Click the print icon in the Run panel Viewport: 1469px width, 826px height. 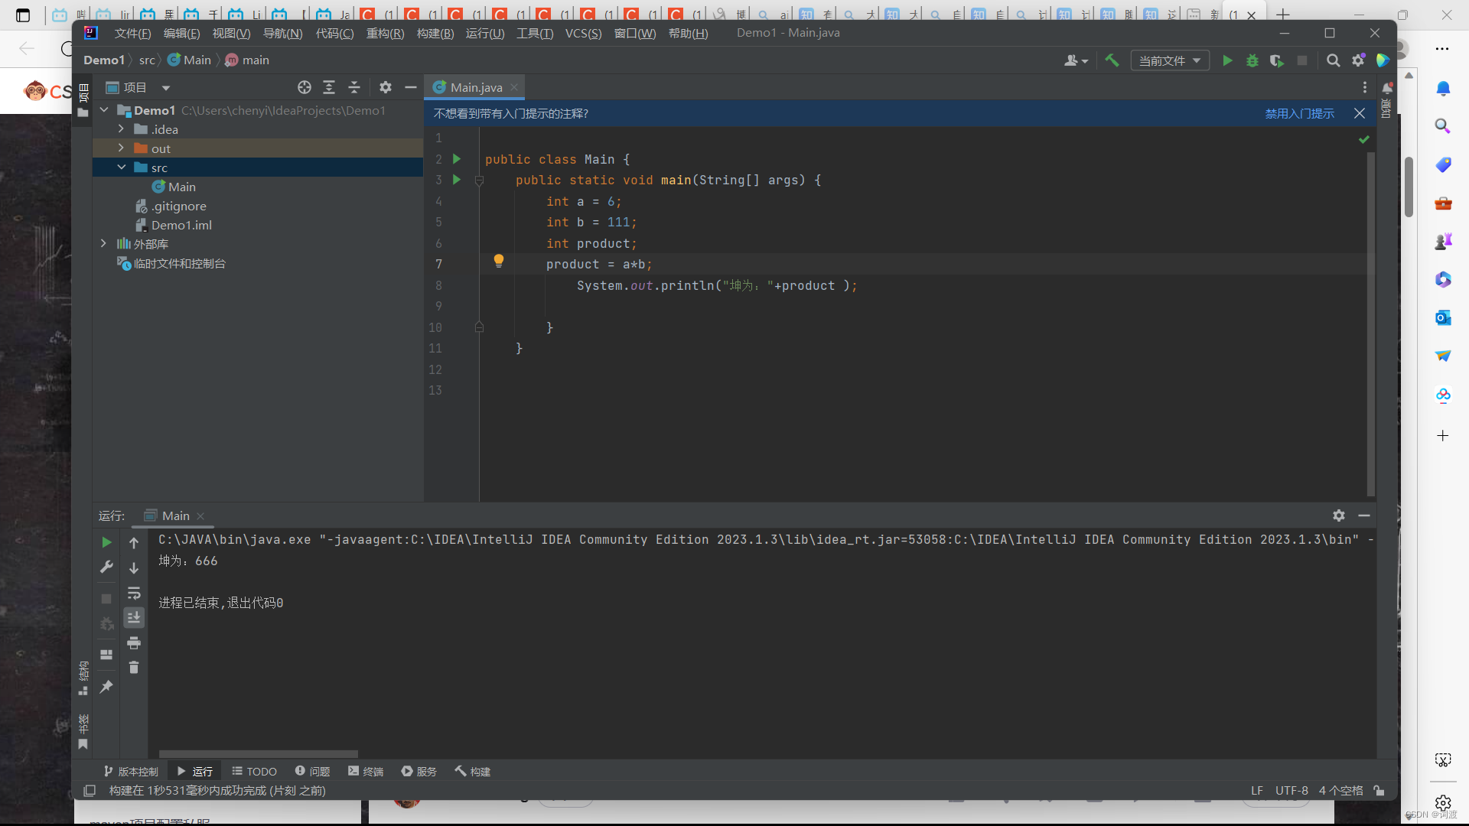tap(134, 642)
